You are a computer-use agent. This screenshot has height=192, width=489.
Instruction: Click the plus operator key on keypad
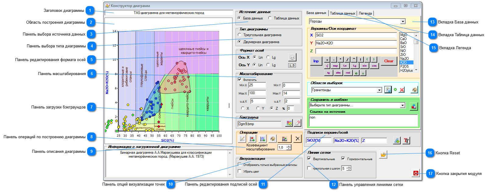[327, 60]
